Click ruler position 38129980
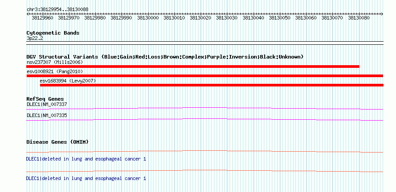The width and height of the screenshot is (396, 192). [x=95, y=18]
